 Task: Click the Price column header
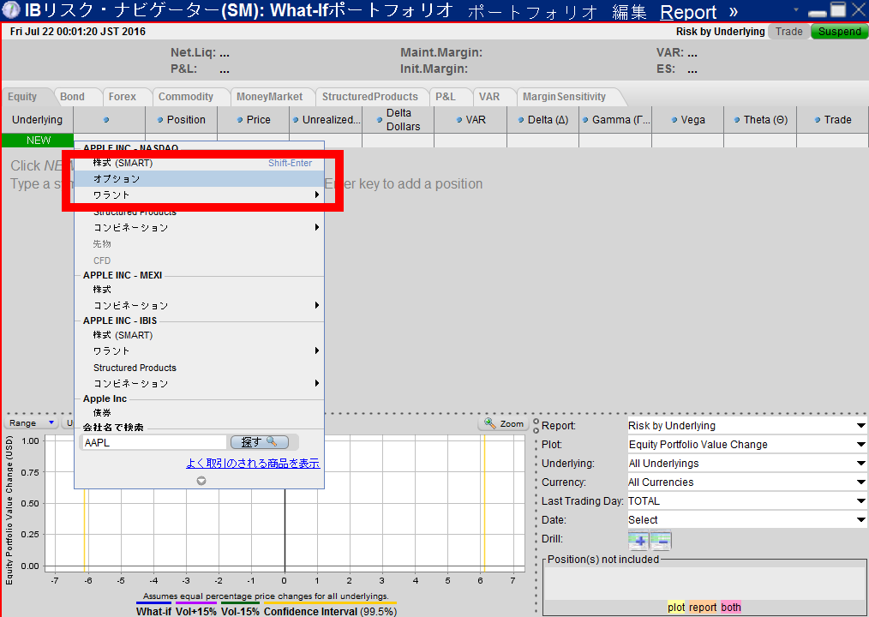point(254,120)
